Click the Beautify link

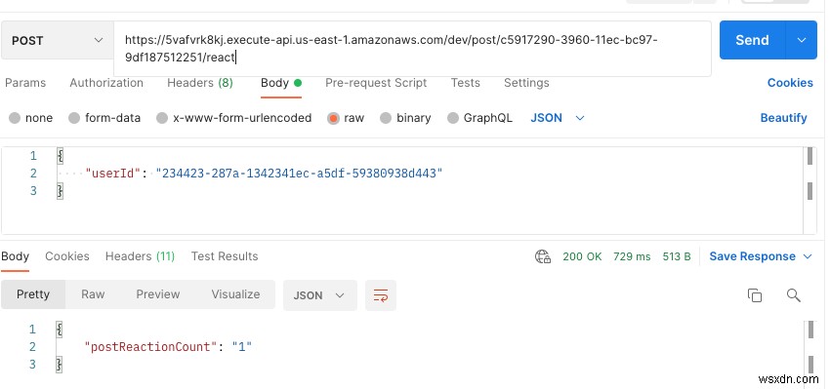point(783,118)
